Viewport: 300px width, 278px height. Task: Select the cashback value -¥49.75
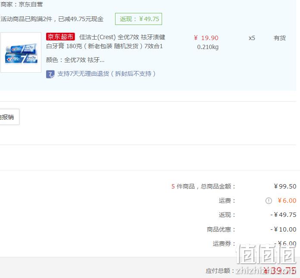point(283,215)
